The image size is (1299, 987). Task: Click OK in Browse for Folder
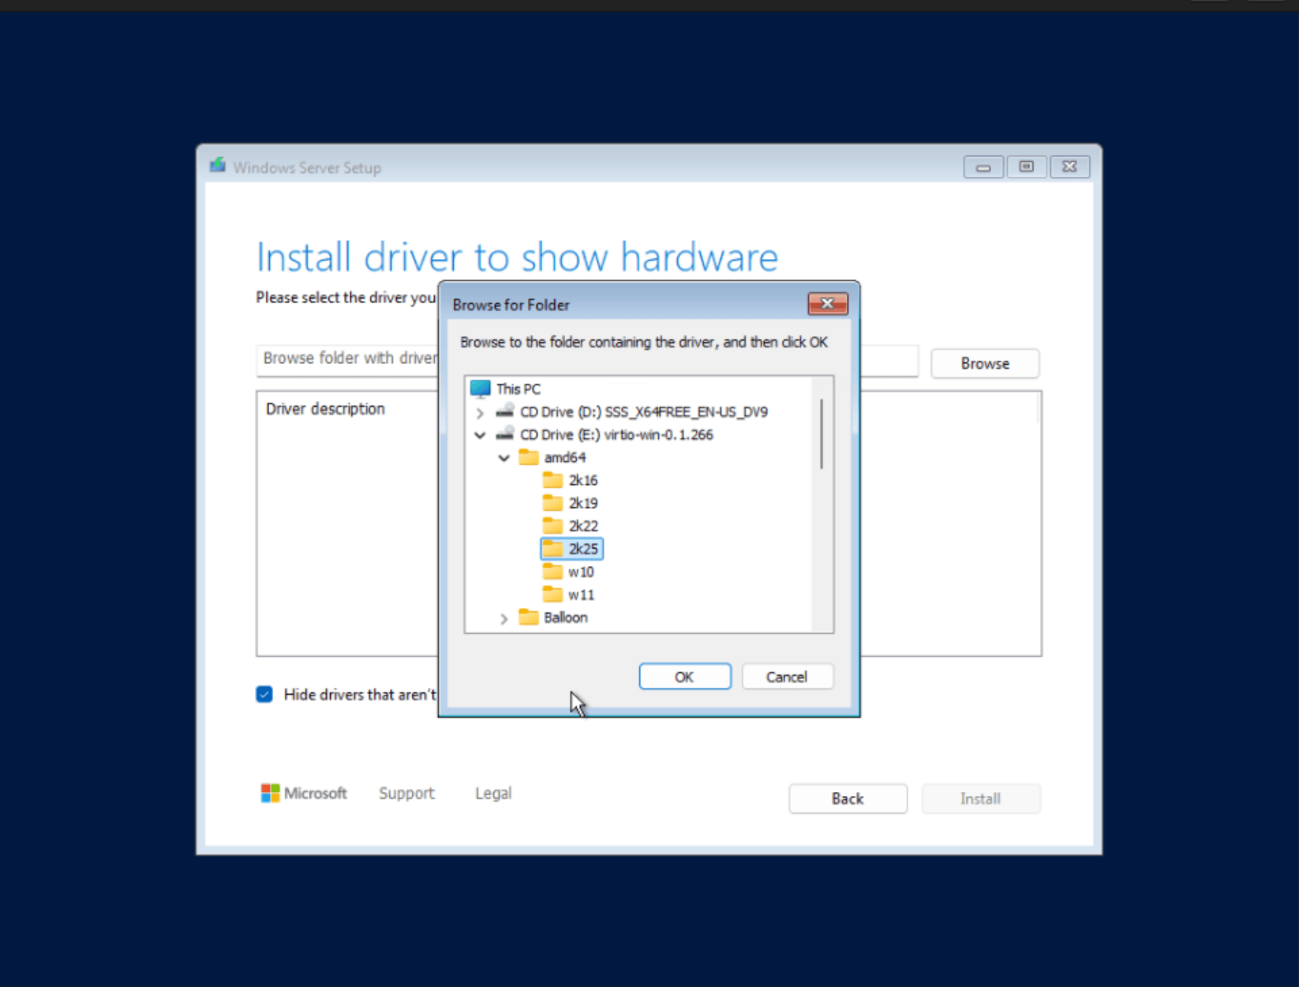click(x=683, y=676)
